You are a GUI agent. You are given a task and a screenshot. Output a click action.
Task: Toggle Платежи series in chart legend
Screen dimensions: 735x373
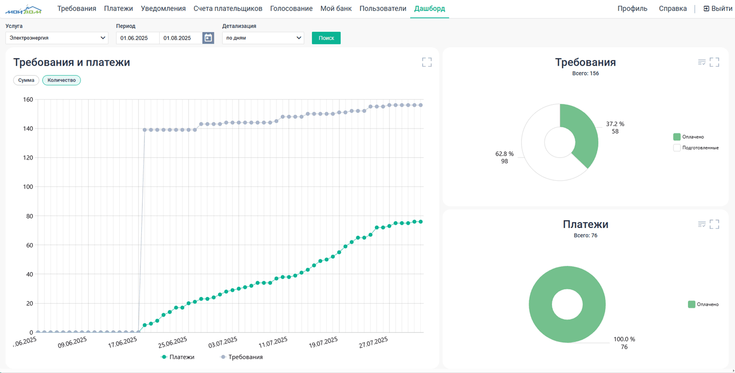(x=178, y=357)
